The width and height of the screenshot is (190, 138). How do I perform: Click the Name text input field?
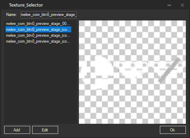[x=48, y=15]
